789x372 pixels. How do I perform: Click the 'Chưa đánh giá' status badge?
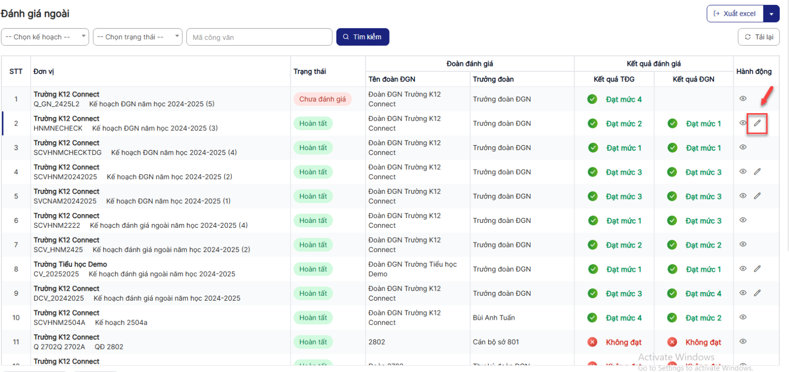coord(323,99)
